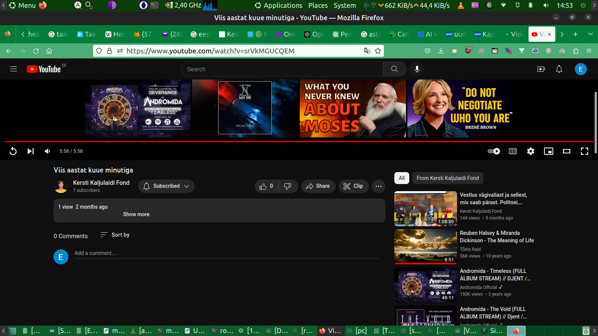The height and width of the screenshot is (336, 598).
Task: Open miniplayer icon in player controls
Action: (x=548, y=151)
